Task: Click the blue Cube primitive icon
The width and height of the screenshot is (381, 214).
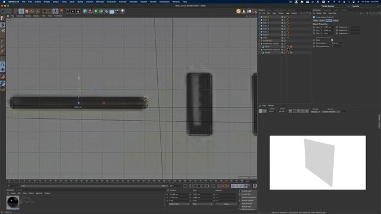Action: pos(85,11)
